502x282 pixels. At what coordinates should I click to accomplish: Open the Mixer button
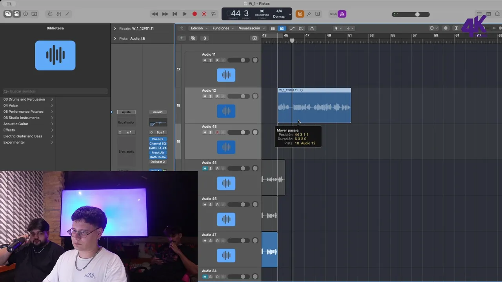pos(58,14)
